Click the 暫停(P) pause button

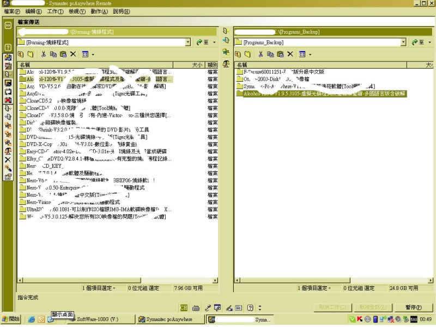(414, 307)
